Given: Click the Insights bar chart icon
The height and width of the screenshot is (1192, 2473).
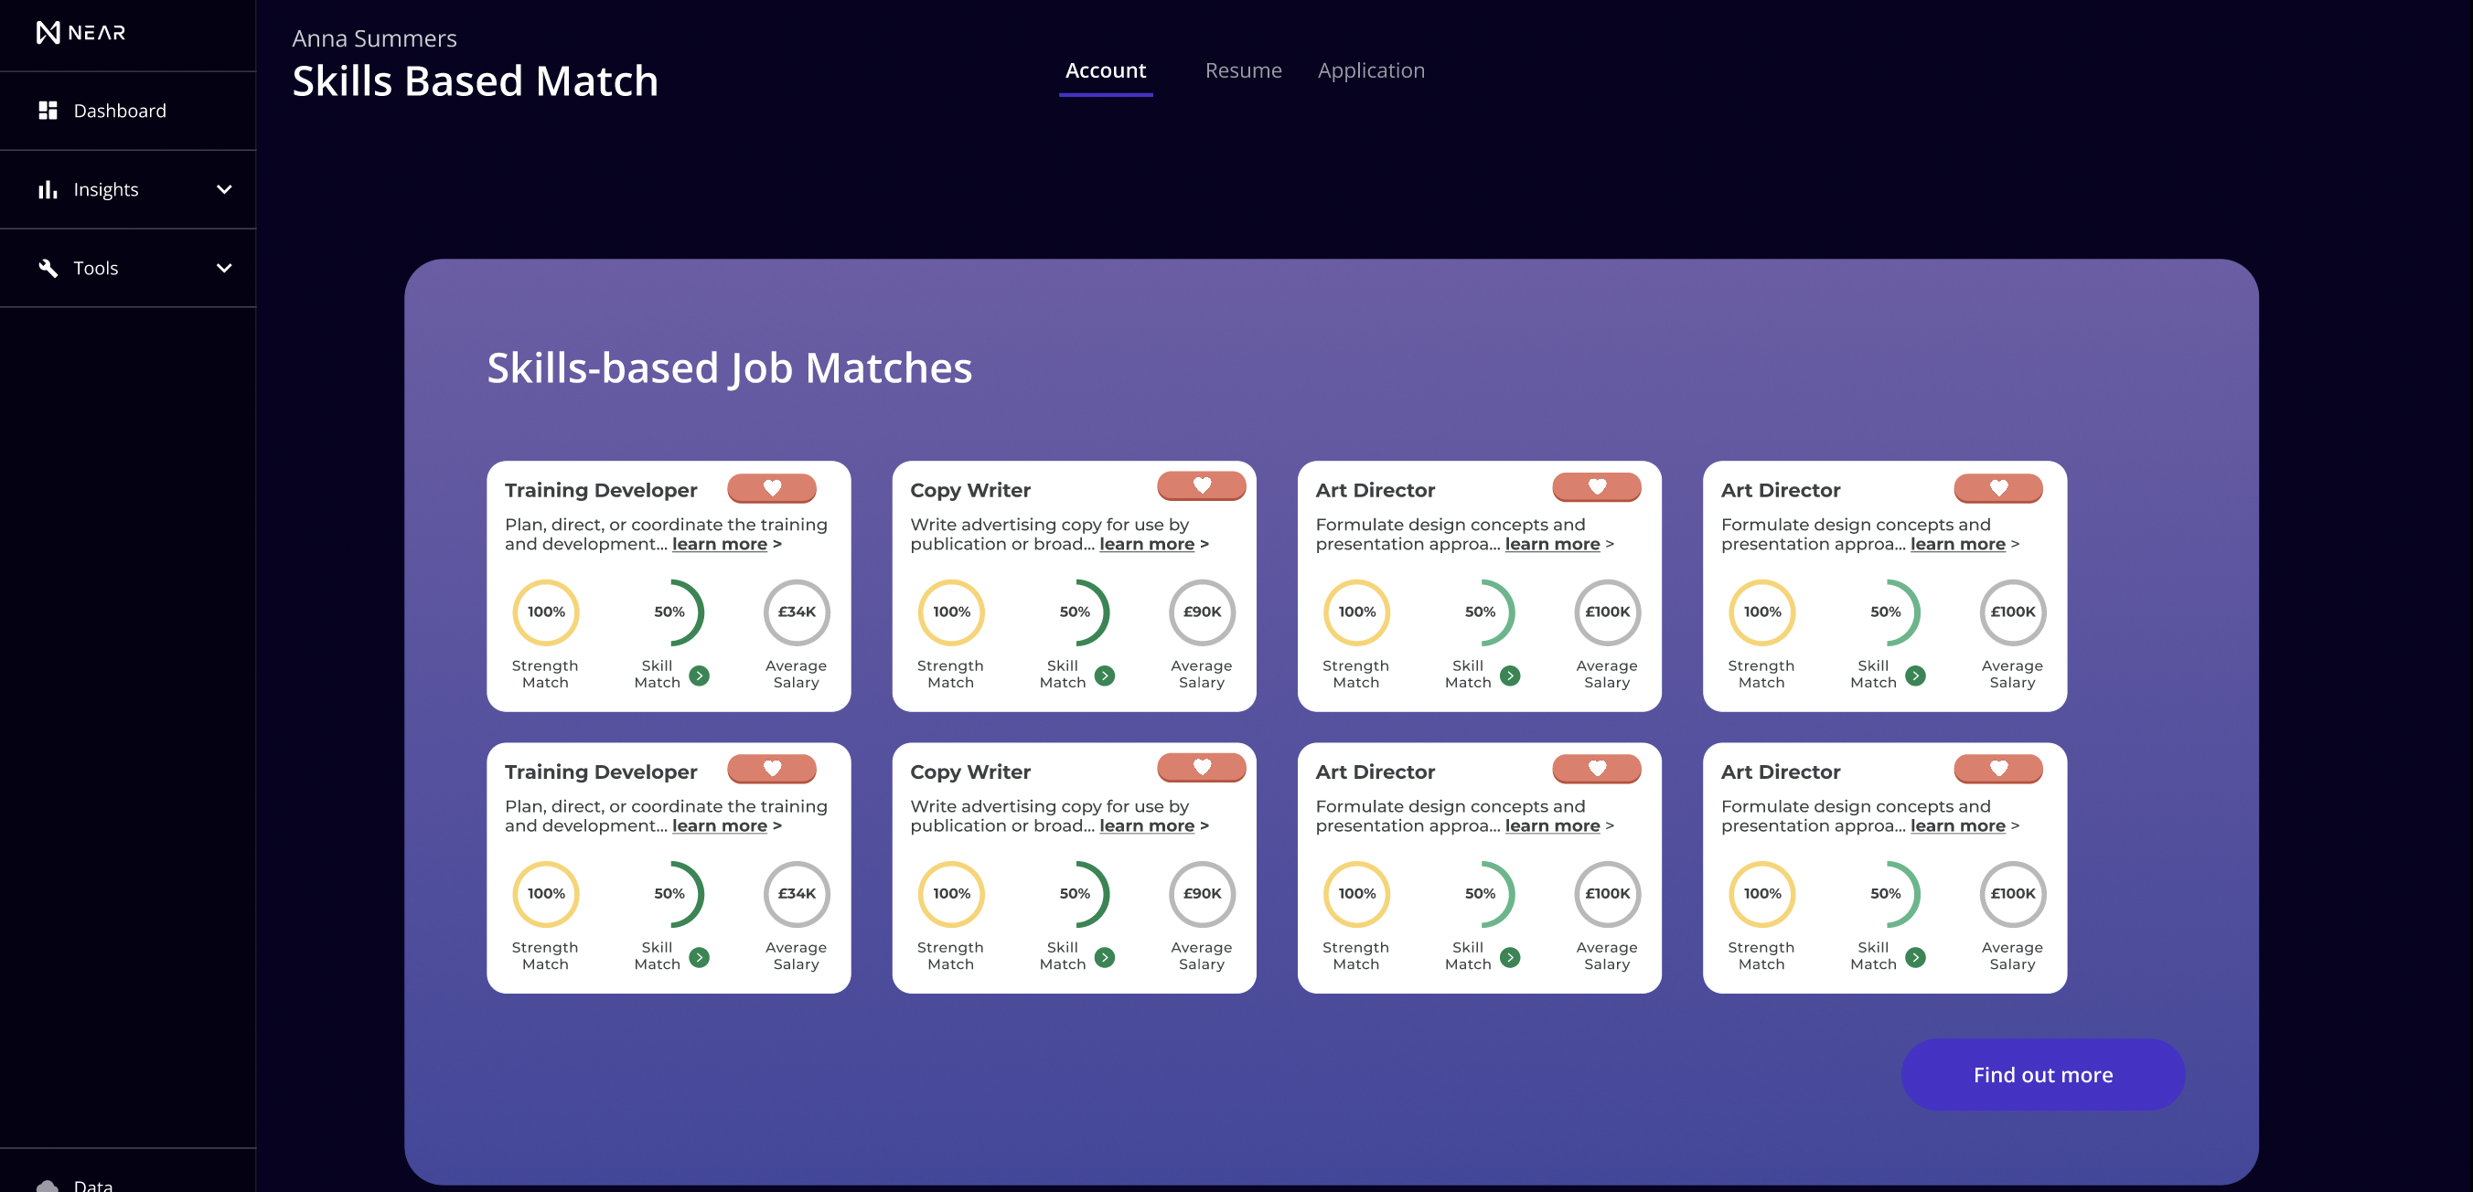Looking at the screenshot, I should 47,189.
